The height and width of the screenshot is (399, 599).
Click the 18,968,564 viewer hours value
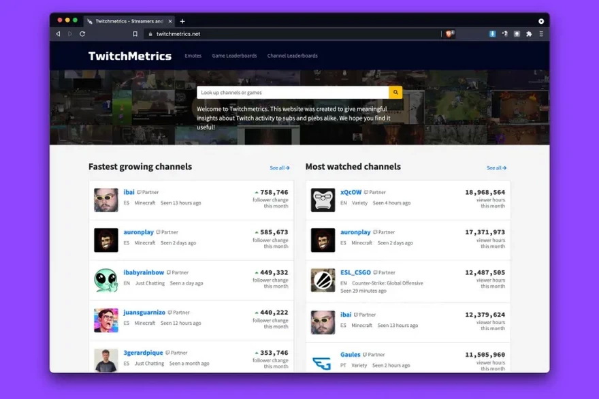click(x=485, y=192)
